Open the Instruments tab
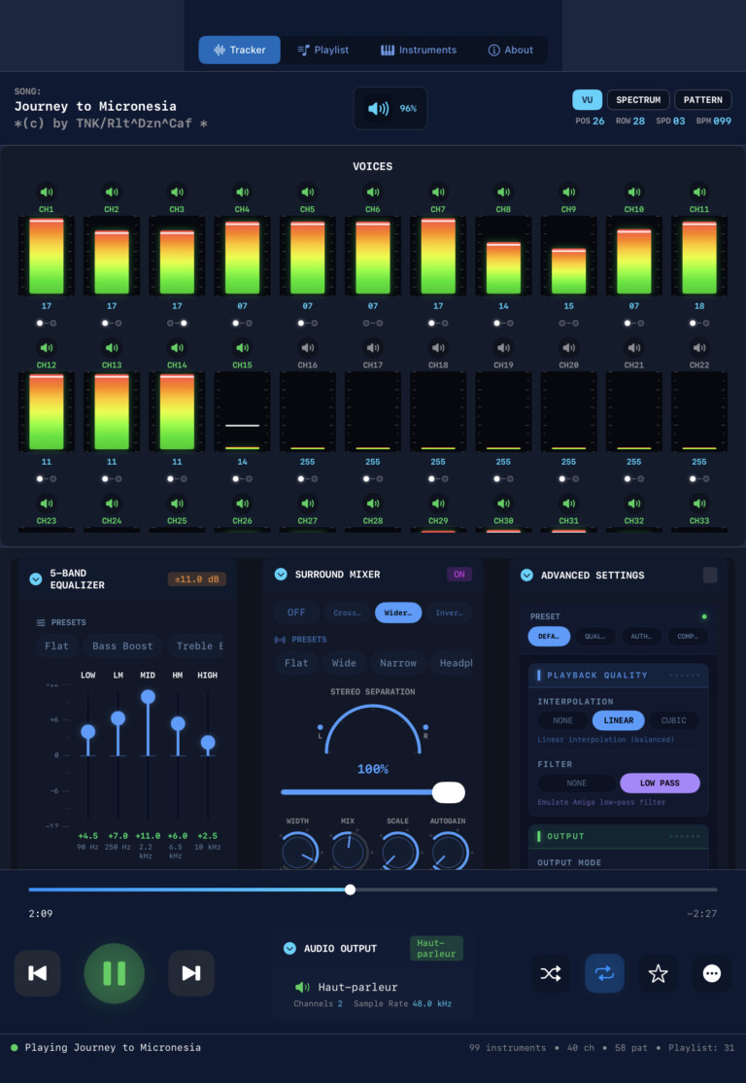 [x=419, y=50]
